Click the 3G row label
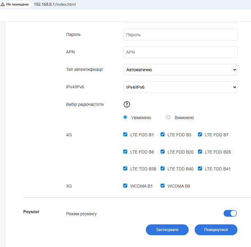 point(69,186)
